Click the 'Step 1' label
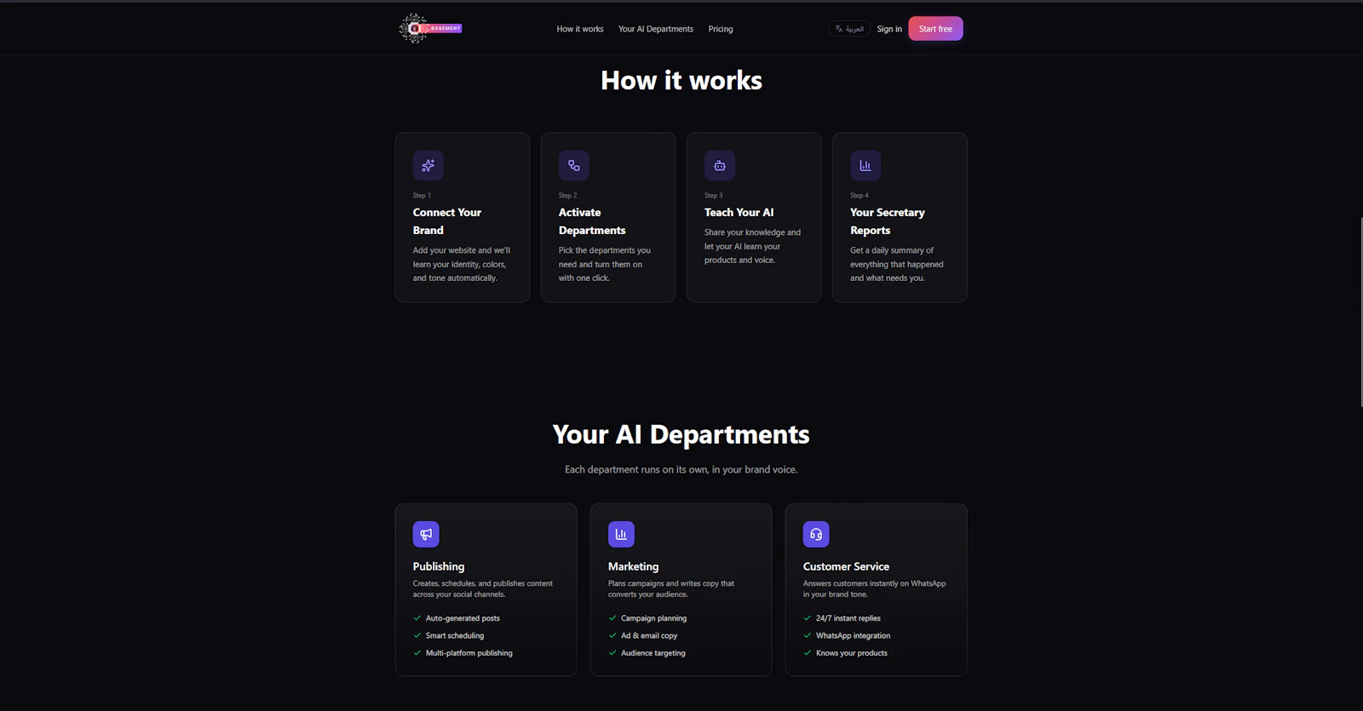The width and height of the screenshot is (1363, 711). click(422, 196)
